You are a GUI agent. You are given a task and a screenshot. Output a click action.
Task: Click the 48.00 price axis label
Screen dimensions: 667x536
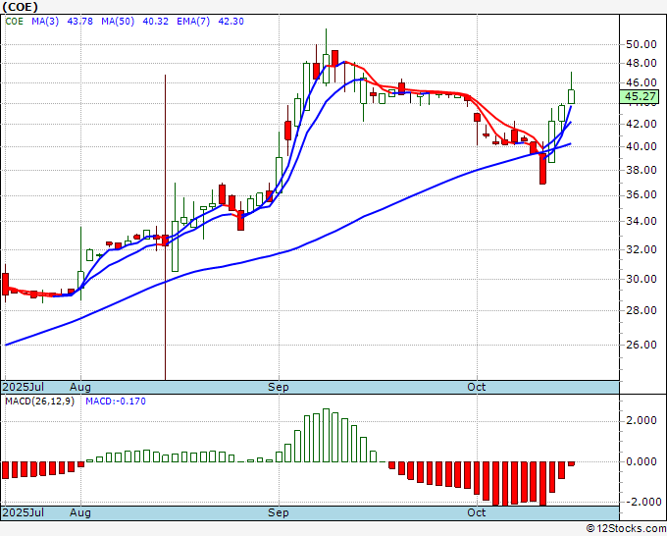[641, 64]
